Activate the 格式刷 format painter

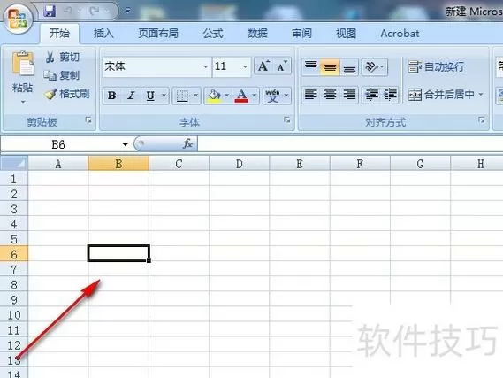pyautogui.click(x=67, y=94)
